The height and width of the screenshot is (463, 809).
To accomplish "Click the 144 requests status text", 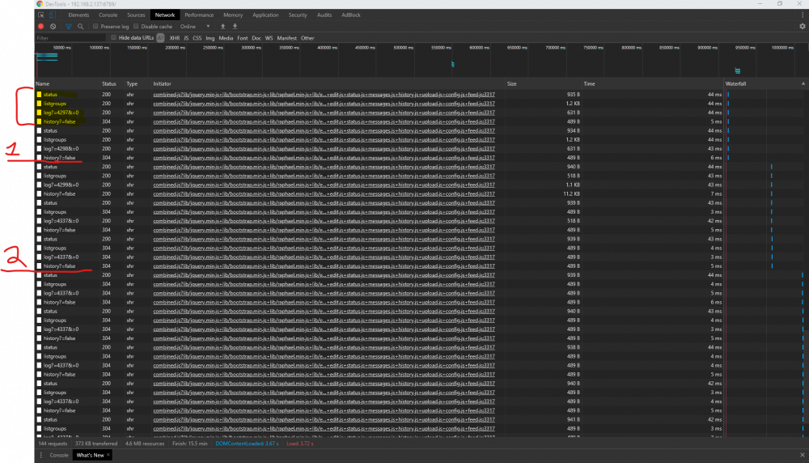I will pyautogui.click(x=53, y=444).
